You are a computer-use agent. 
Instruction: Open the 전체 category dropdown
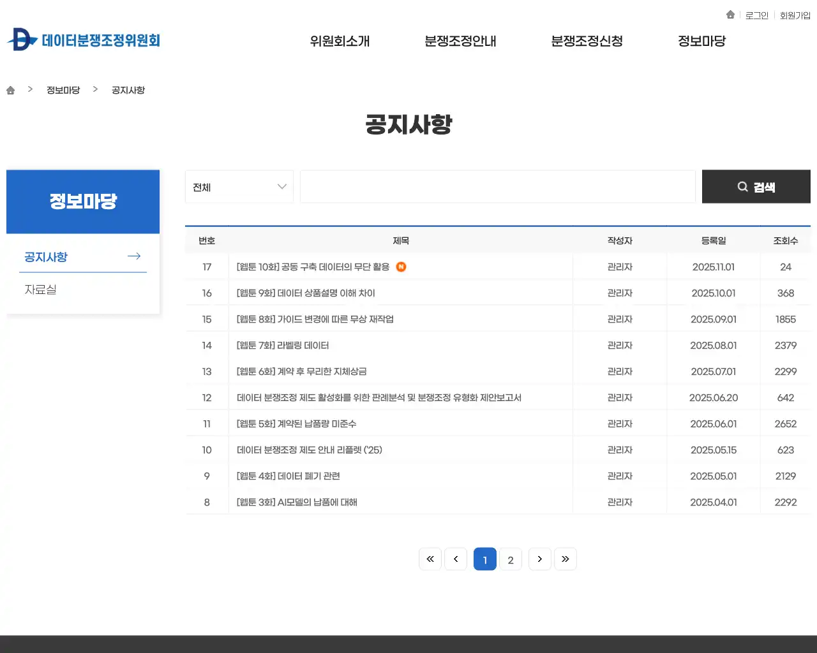point(239,186)
